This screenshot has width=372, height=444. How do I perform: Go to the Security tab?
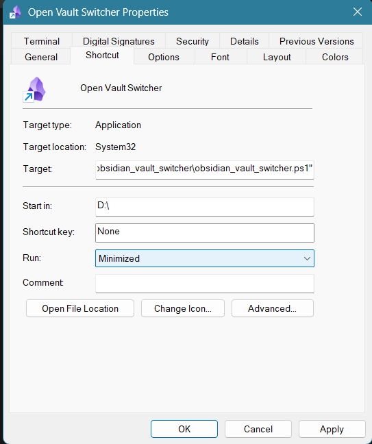[193, 41]
